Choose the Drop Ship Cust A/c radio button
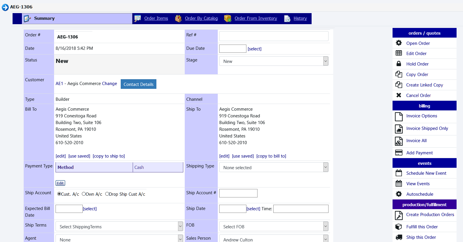This screenshot has height=242, width=463. tap(107, 194)
